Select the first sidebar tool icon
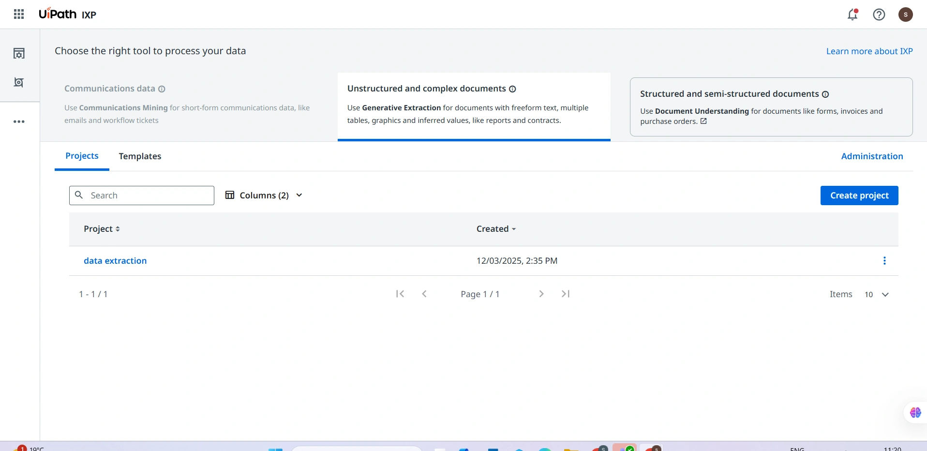927x451 pixels. click(19, 53)
